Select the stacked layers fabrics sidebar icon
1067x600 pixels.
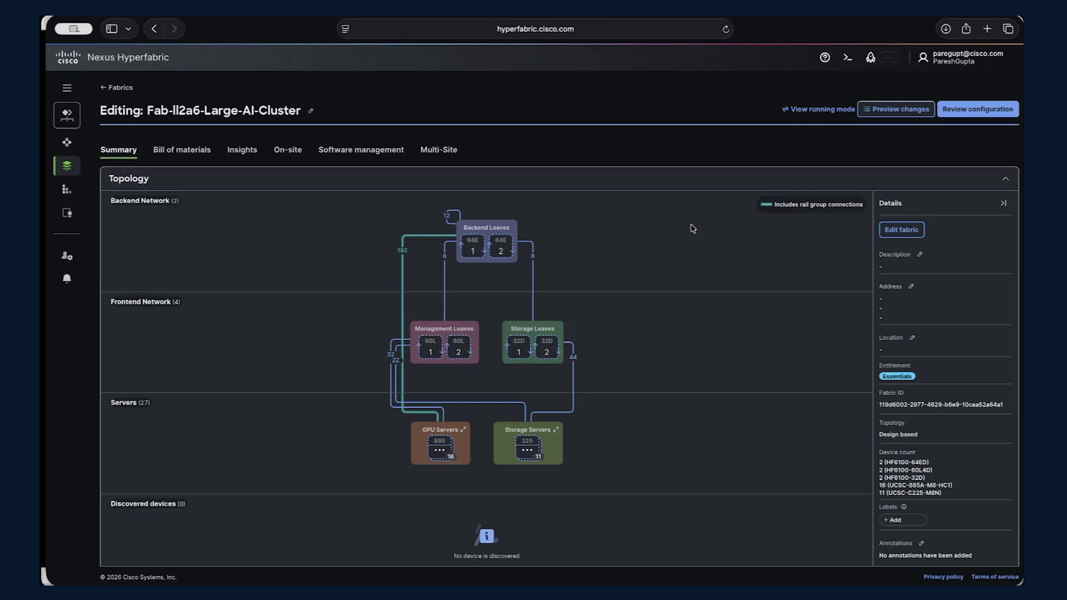[x=67, y=166]
